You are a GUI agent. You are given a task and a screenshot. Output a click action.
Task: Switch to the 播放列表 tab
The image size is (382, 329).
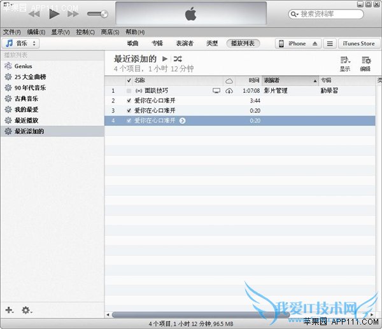point(243,43)
